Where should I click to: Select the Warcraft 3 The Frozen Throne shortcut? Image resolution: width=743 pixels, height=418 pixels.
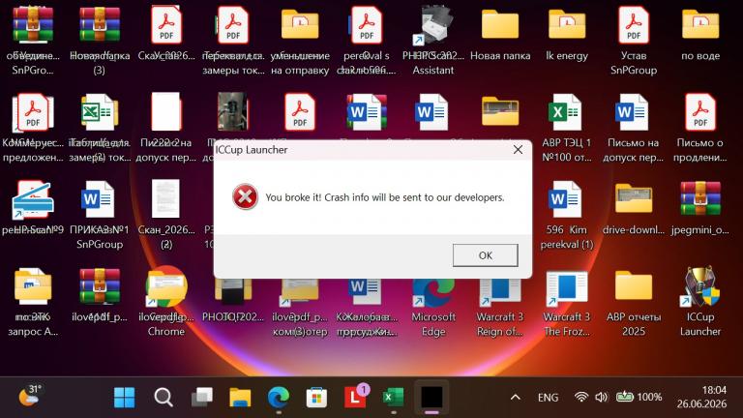(566, 302)
